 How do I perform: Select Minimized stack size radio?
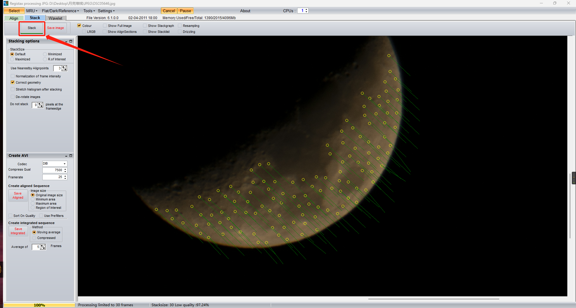pyautogui.click(x=45, y=54)
